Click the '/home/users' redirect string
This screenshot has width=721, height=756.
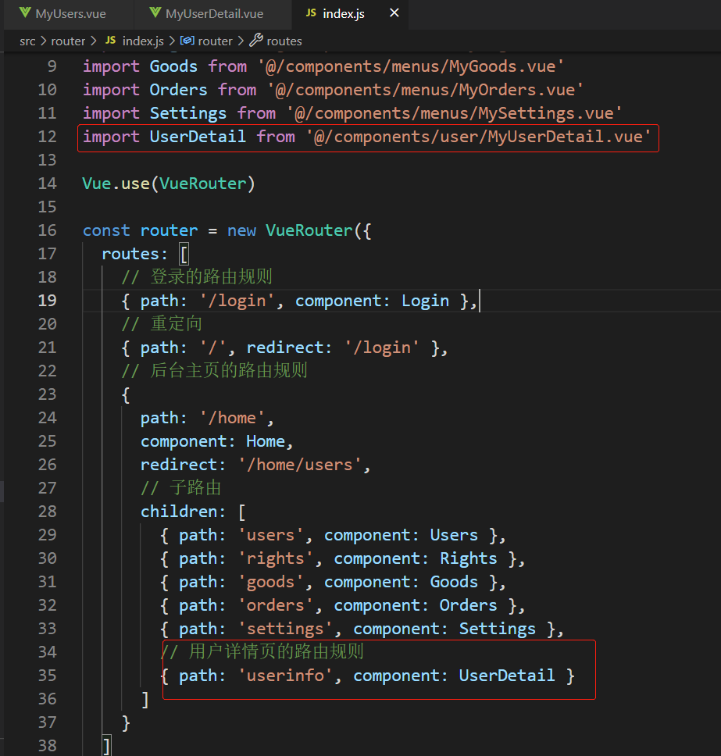click(x=300, y=465)
